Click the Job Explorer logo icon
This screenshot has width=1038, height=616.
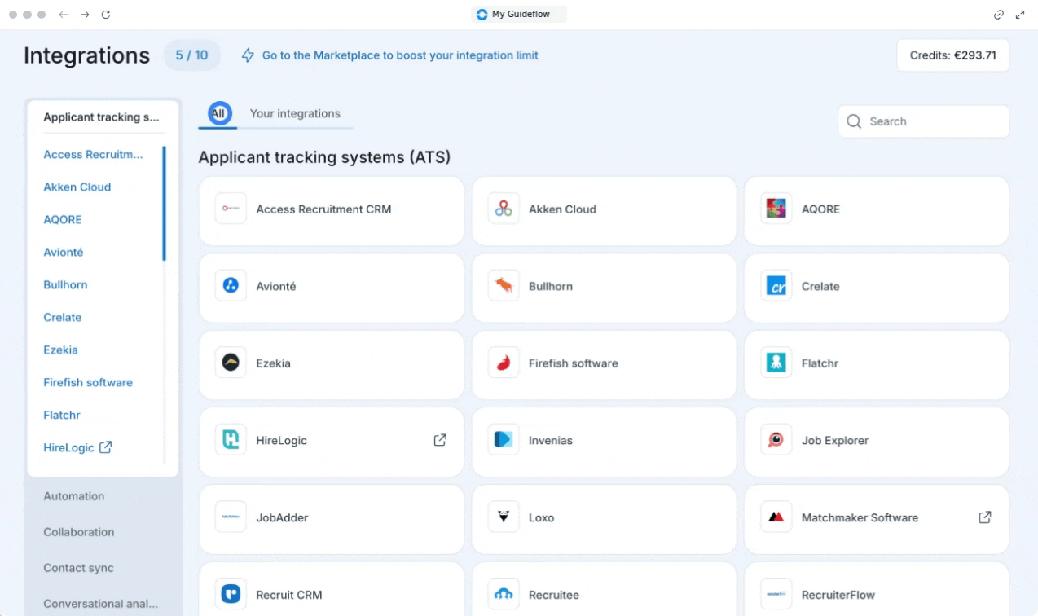point(776,441)
